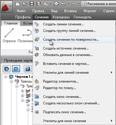
Task: Open the Правка menu
Action: [x=38, y=11]
